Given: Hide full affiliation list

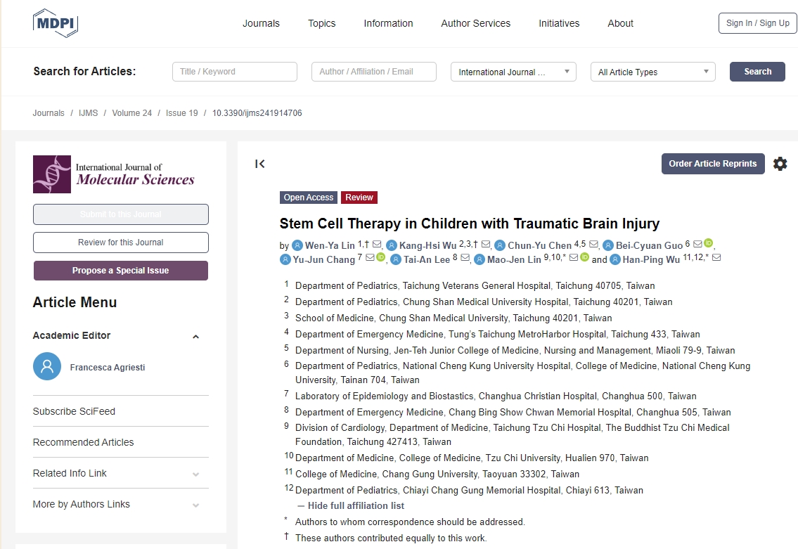Looking at the screenshot, I should pos(351,505).
